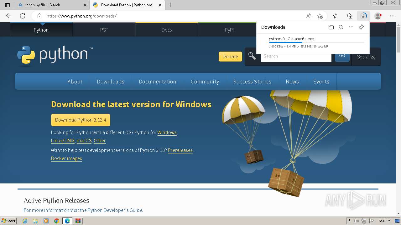Open the Favorites list icon
The image size is (401, 225).
(336, 16)
